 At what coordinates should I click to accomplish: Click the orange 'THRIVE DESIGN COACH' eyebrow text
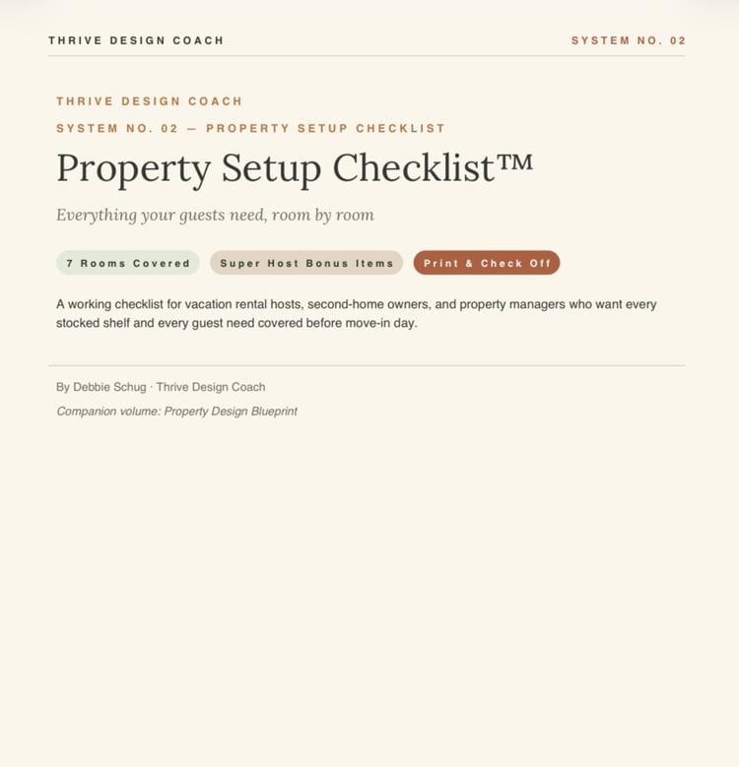pos(149,101)
